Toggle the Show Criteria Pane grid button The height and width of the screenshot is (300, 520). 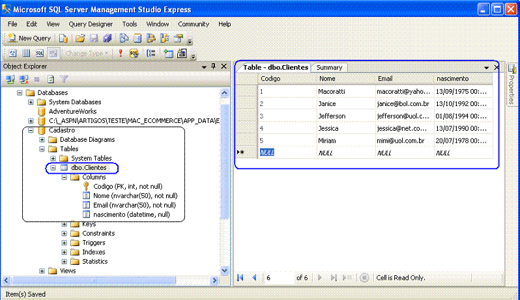(26, 53)
